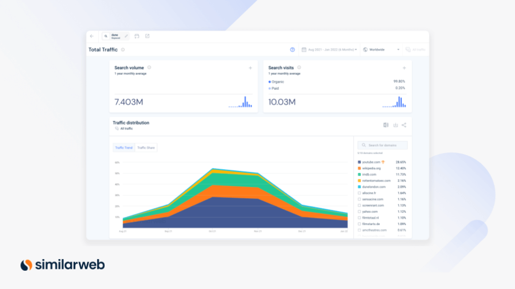Click the back arrow in the top bar
515x289 pixels.
click(92, 36)
